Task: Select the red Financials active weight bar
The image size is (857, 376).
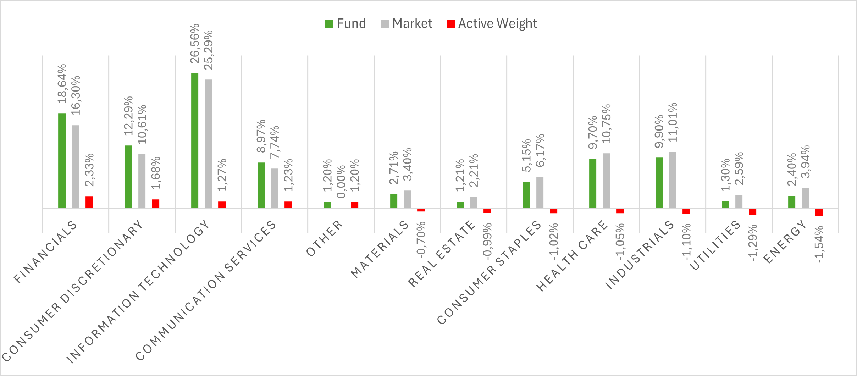Action: pos(89,202)
